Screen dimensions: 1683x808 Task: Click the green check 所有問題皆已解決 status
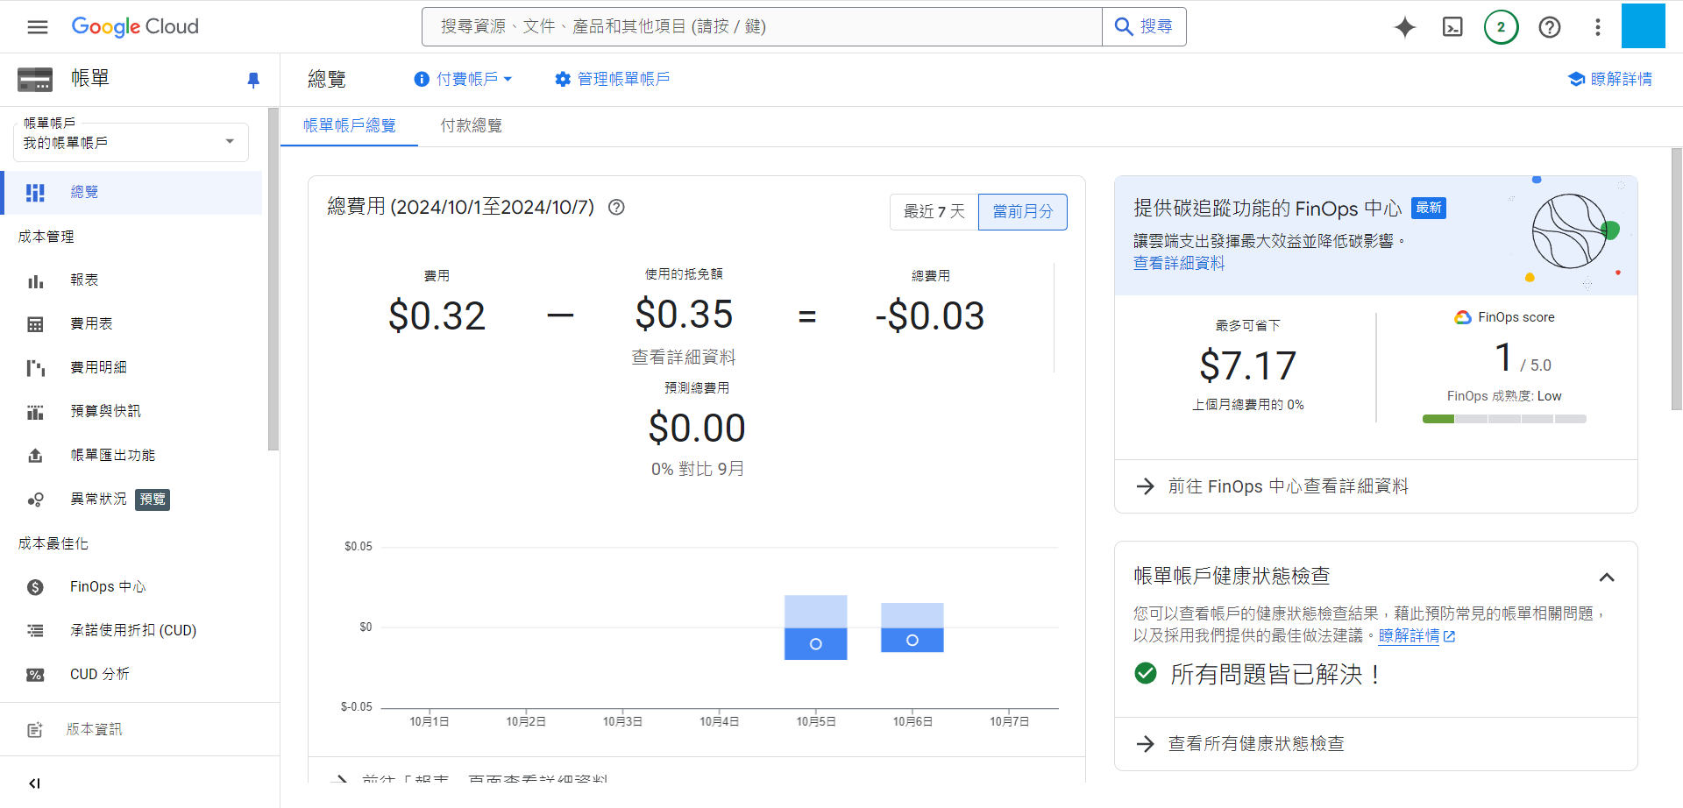(x=1258, y=674)
